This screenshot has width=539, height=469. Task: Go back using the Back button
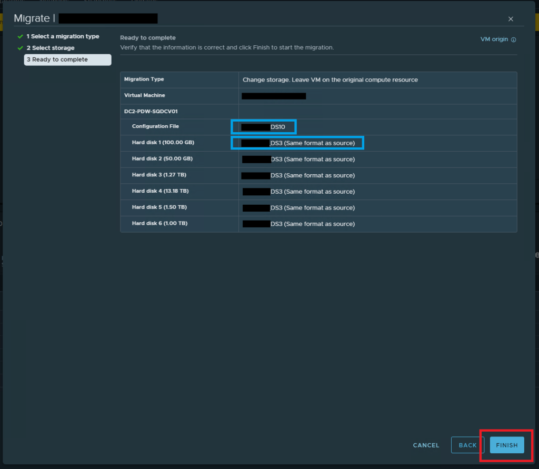point(467,445)
